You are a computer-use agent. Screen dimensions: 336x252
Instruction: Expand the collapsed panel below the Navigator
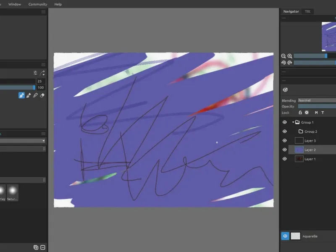(x=284, y=72)
